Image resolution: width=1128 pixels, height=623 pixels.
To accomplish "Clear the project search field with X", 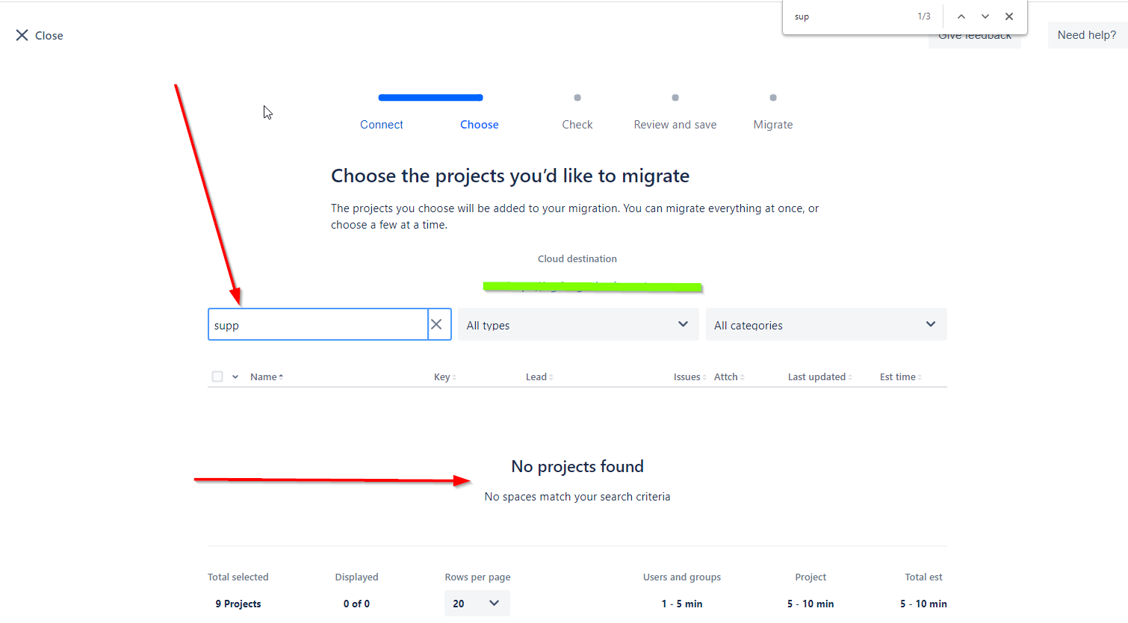I will 436,324.
